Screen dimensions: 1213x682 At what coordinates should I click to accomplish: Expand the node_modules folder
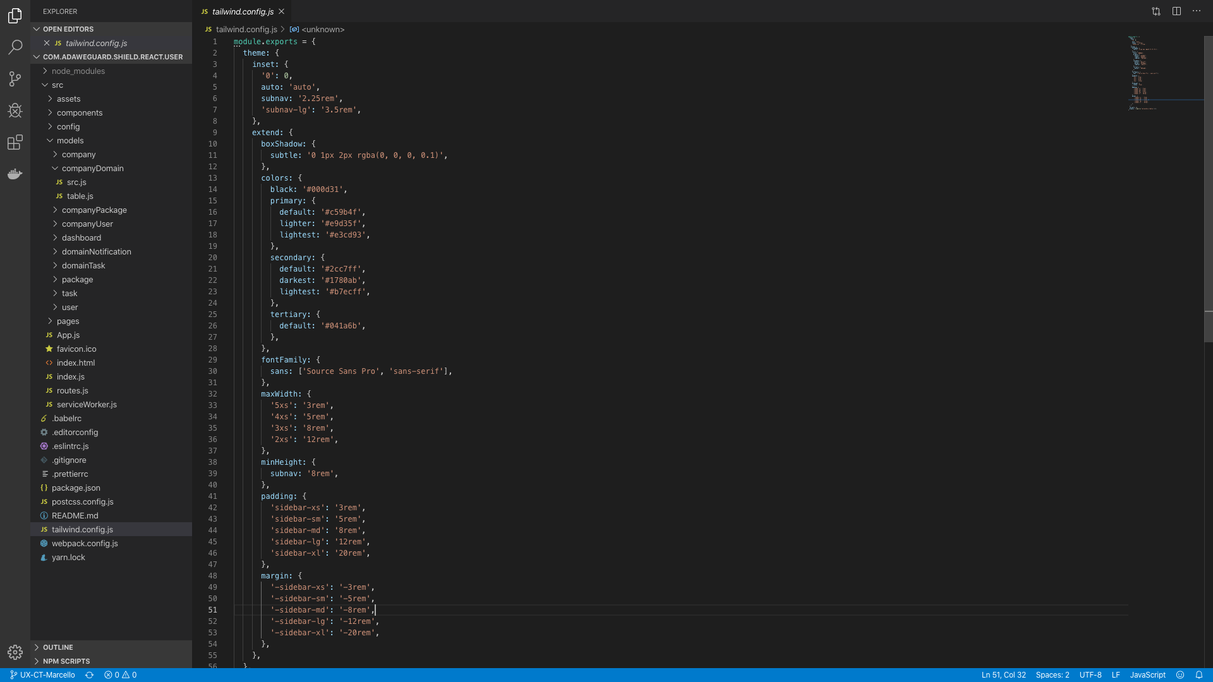(x=78, y=71)
